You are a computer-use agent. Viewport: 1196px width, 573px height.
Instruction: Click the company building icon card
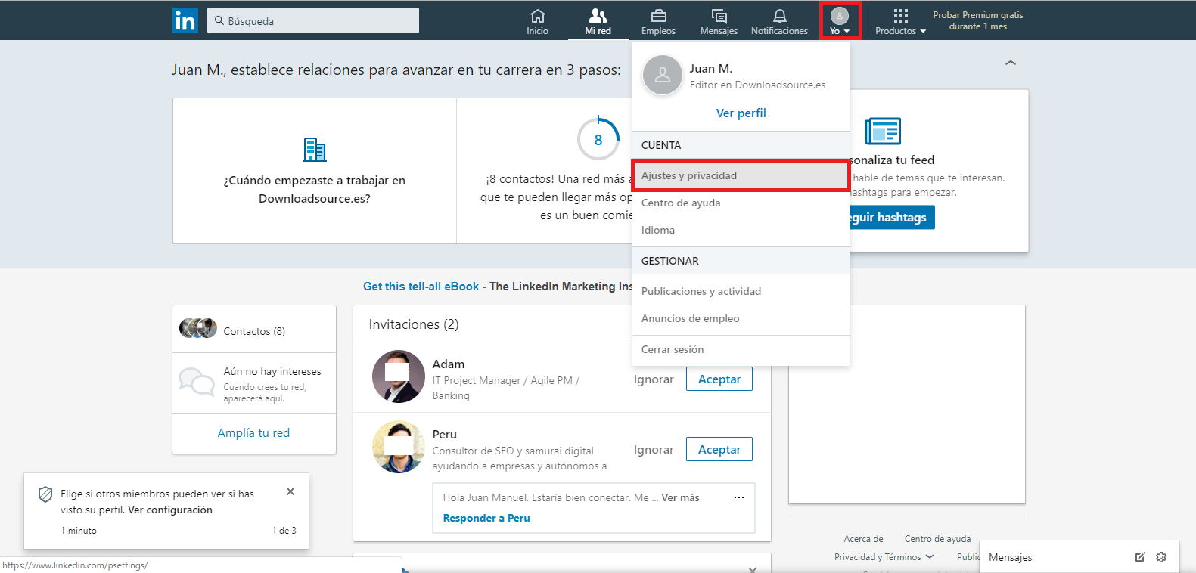(315, 149)
